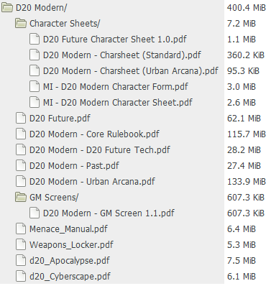Image resolution: width=271 pixels, height=286 pixels.
Task: Select D20 Future Character Sheet 1.0.pdf
Action: [x=115, y=40]
